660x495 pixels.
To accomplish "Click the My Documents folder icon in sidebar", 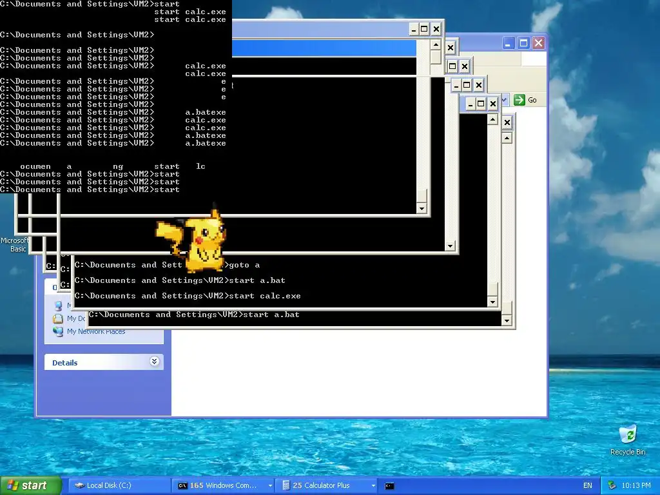I will pos(58,318).
